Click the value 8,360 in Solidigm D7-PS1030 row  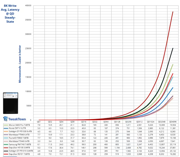(173, 132)
